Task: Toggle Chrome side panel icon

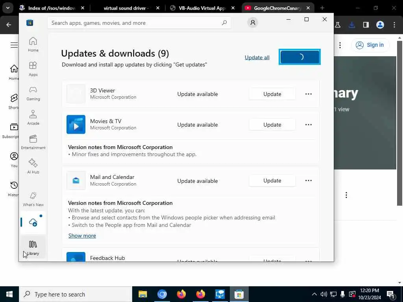Action: [x=366, y=25]
